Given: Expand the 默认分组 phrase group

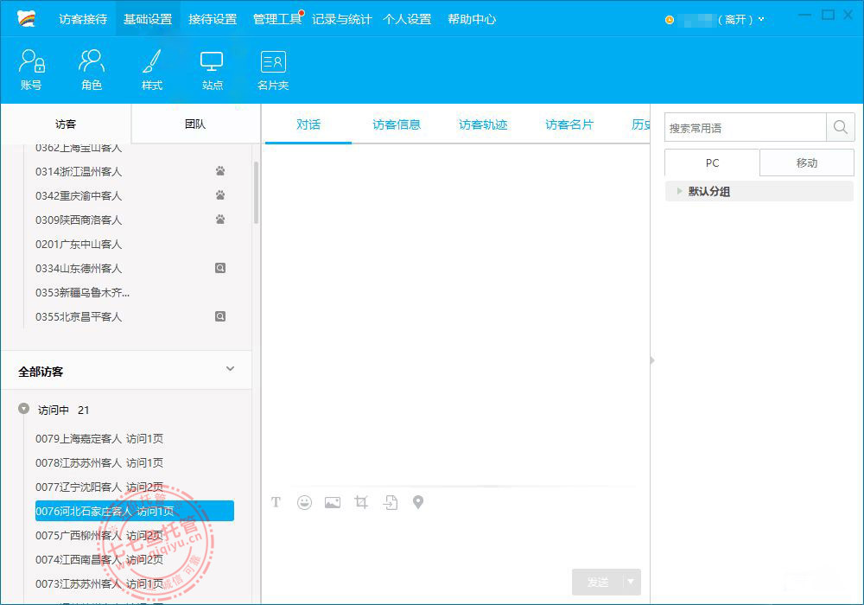Looking at the screenshot, I should click(679, 191).
